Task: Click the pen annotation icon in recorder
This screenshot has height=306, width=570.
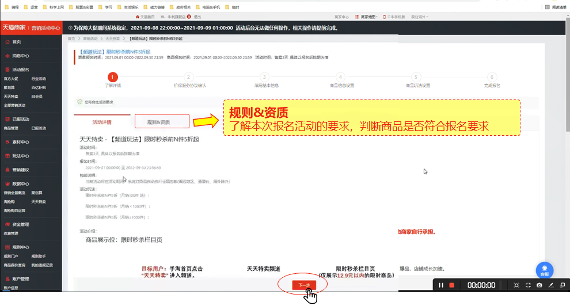Action: [x=550, y=285]
